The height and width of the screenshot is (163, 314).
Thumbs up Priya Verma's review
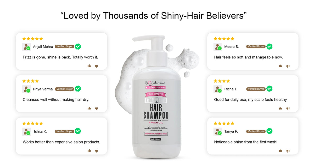coord(89,108)
